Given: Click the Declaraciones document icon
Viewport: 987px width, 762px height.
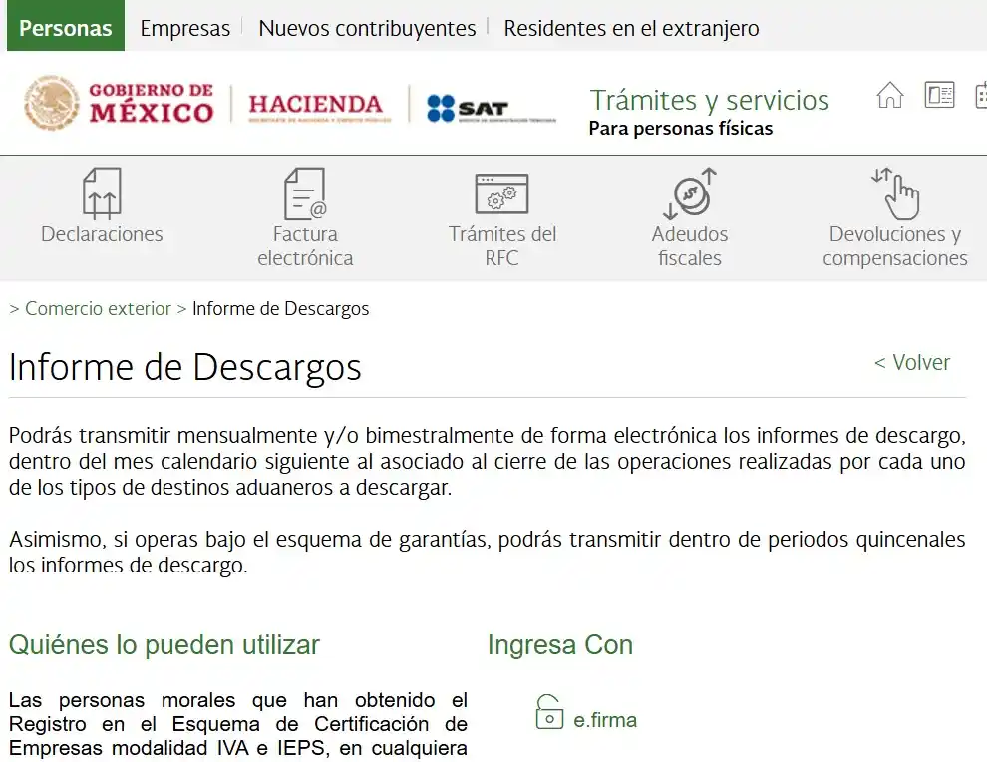Looking at the screenshot, I should [102, 192].
